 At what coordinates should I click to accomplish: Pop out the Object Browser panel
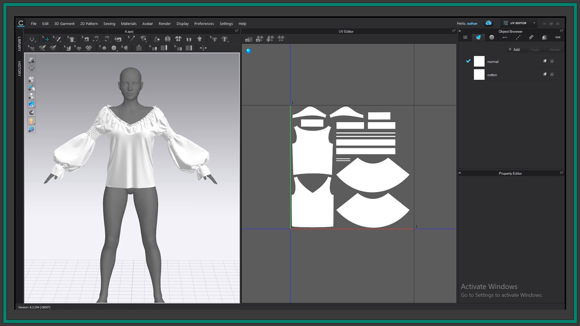click(562, 31)
